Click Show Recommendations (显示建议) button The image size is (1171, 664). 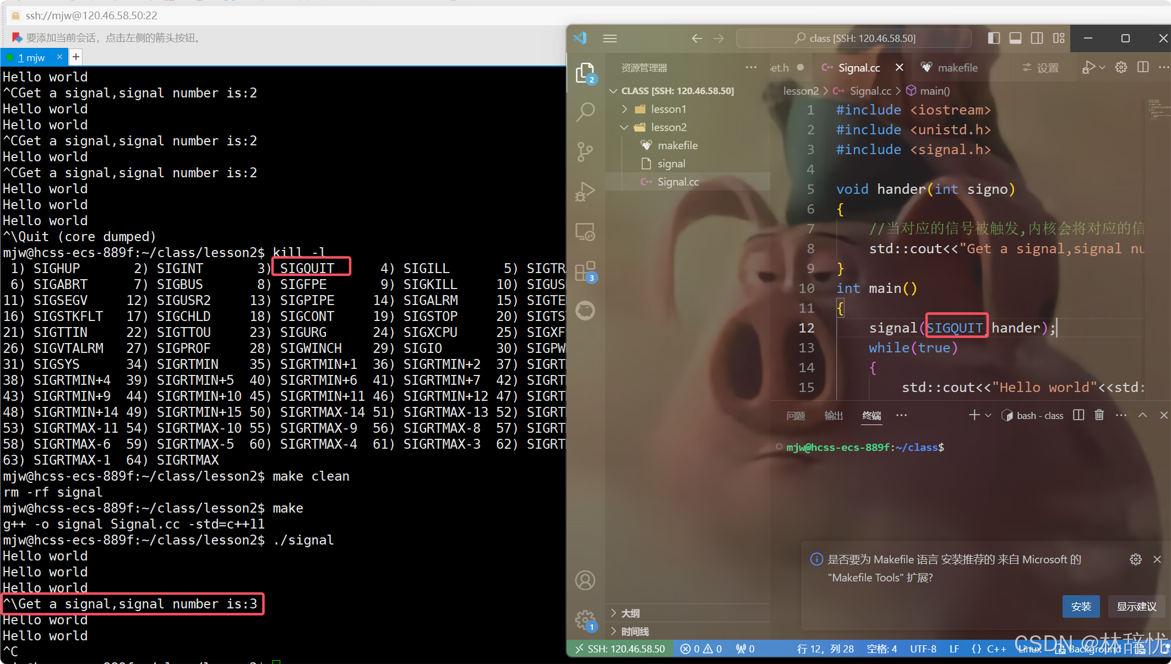click(1136, 606)
